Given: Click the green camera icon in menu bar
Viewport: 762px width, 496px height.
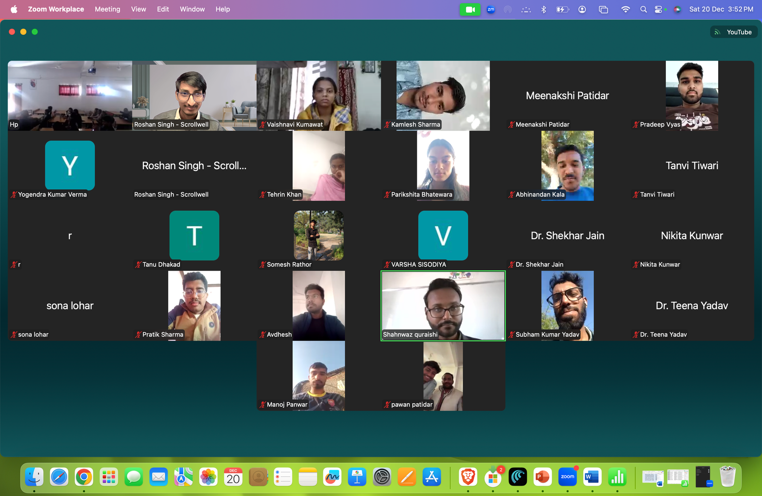Looking at the screenshot, I should click(x=470, y=10).
